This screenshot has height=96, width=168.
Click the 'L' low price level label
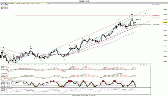coord(156,24)
